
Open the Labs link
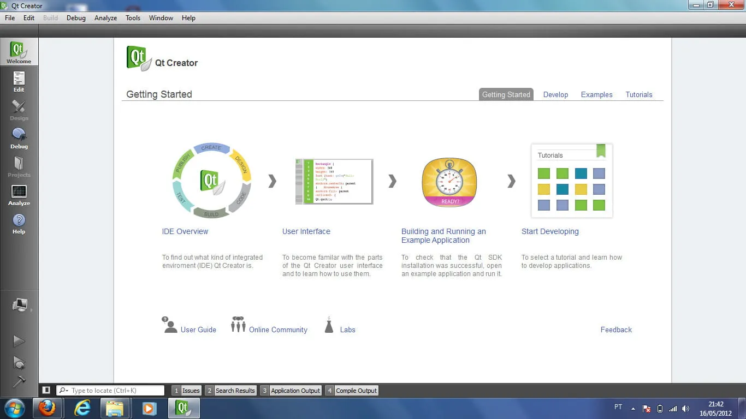pyautogui.click(x=347, y=330)
